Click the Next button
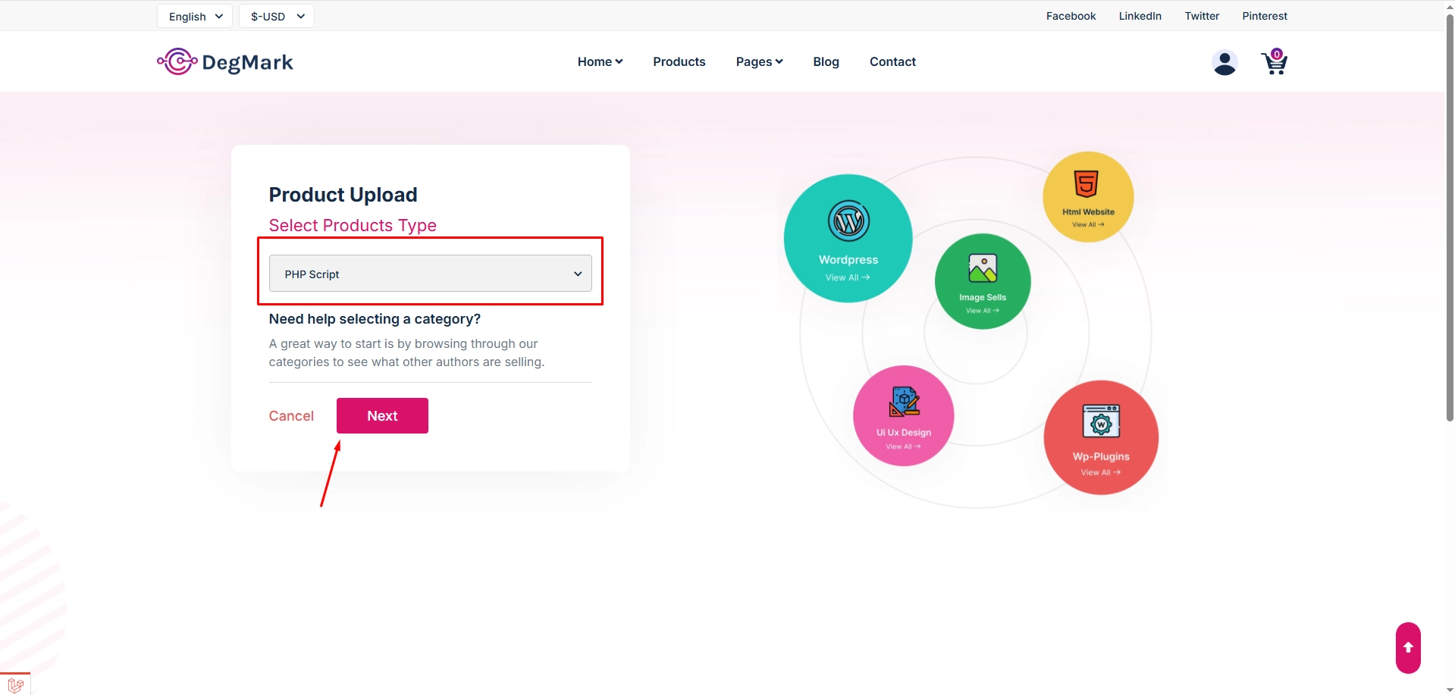Image resolution: width=1455 pixels, height=695 pixels. coord(382,415)
